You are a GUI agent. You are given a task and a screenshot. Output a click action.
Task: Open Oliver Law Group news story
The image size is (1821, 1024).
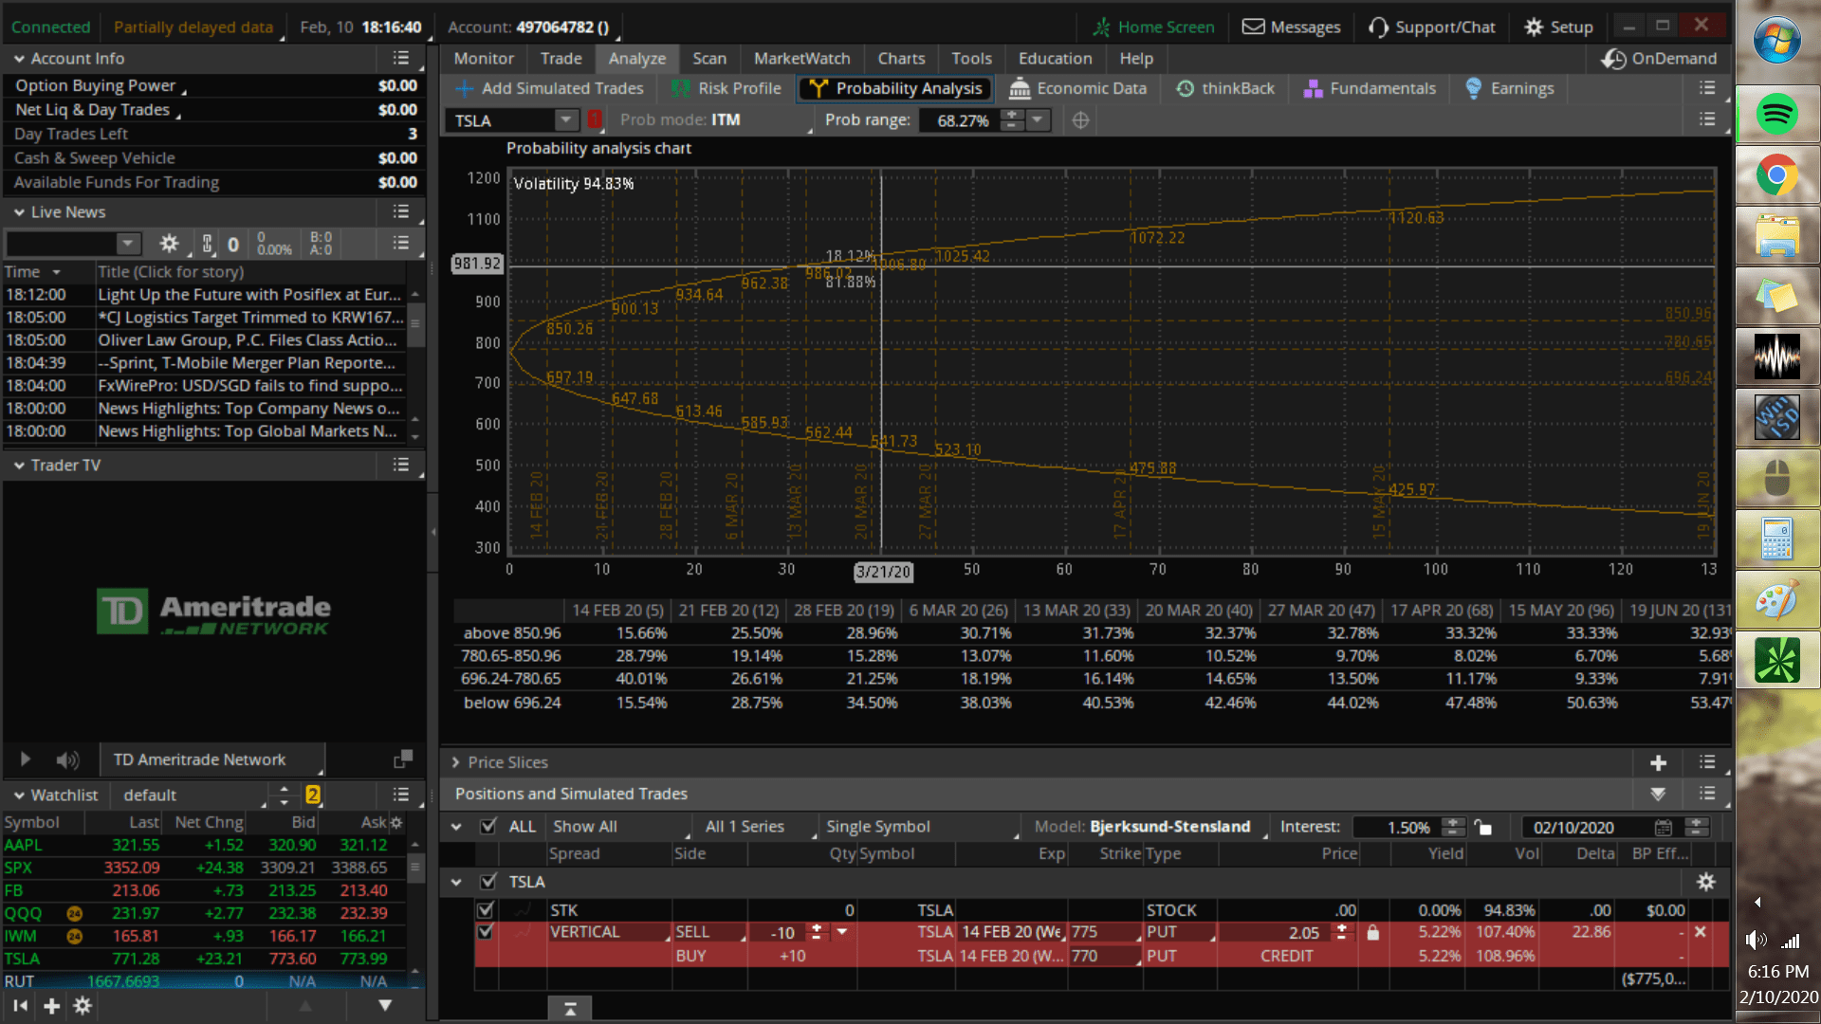tap(247, 340)
